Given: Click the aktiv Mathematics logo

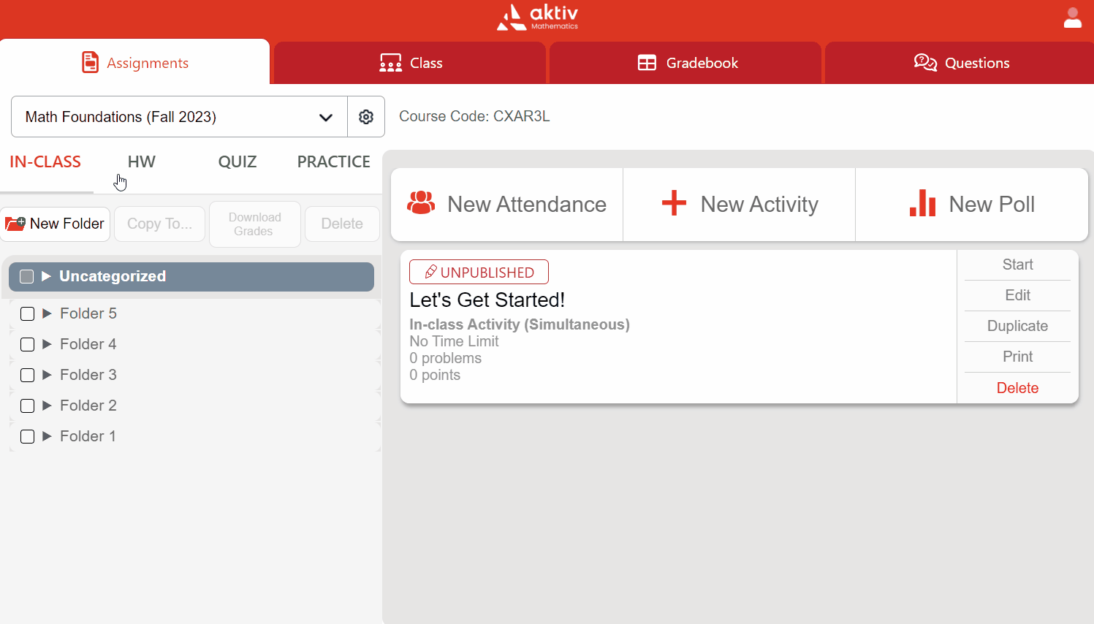Looking at the screenshot, I should point(537,18).
